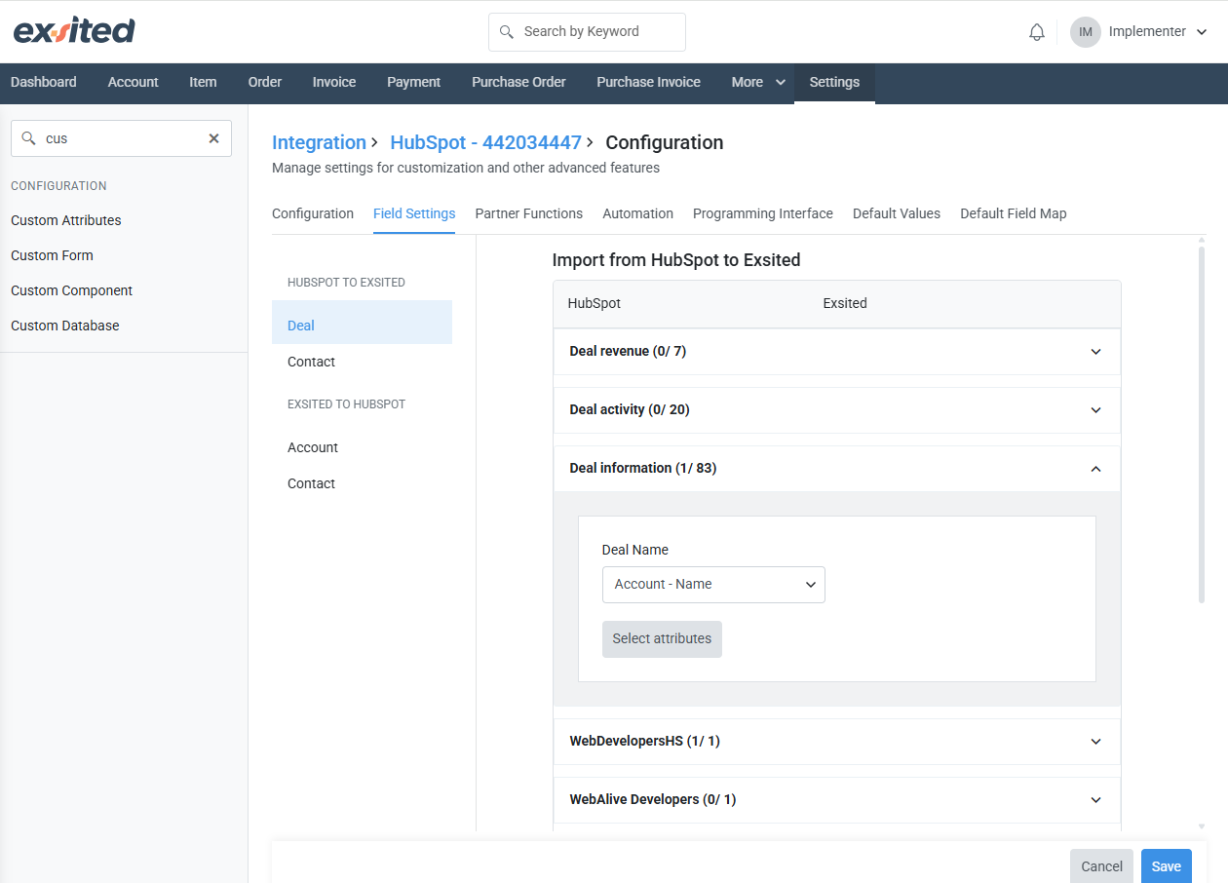
Task: Open Custom Form in the sidebar
Action: pyautogui.click(x=52, y=255)
